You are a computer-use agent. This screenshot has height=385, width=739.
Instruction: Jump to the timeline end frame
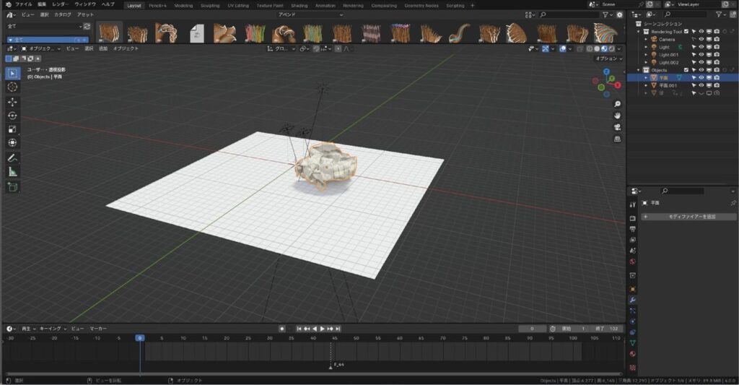pyautogui.click(x=338, y=329)
